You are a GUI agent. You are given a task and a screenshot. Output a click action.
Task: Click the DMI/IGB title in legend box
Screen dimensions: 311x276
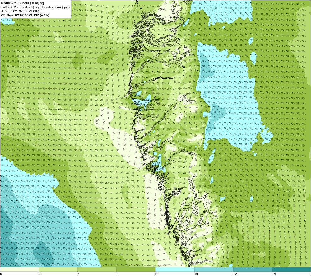tap(8, 3)
